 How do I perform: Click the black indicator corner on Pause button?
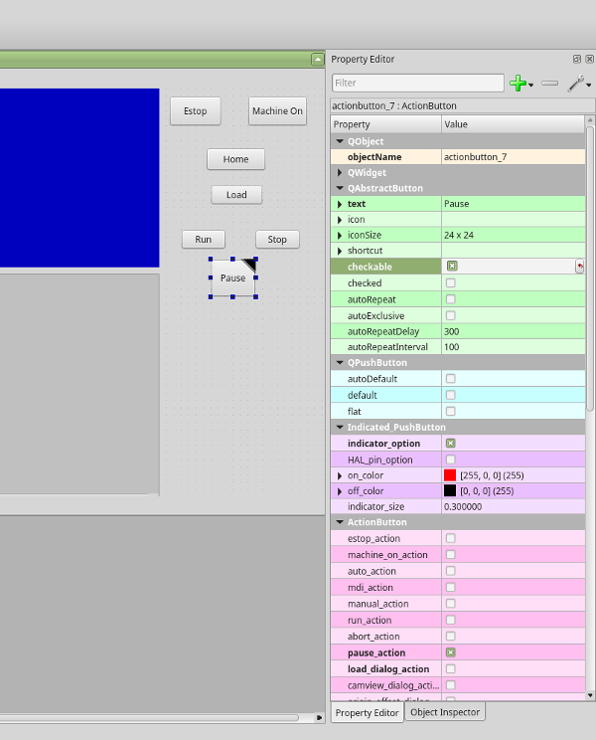point(249,265)
